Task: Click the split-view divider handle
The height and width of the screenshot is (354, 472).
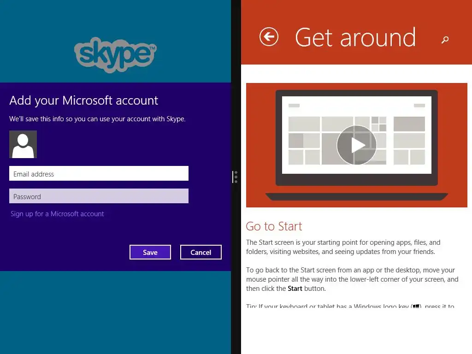Action: (x=236, y=177)
